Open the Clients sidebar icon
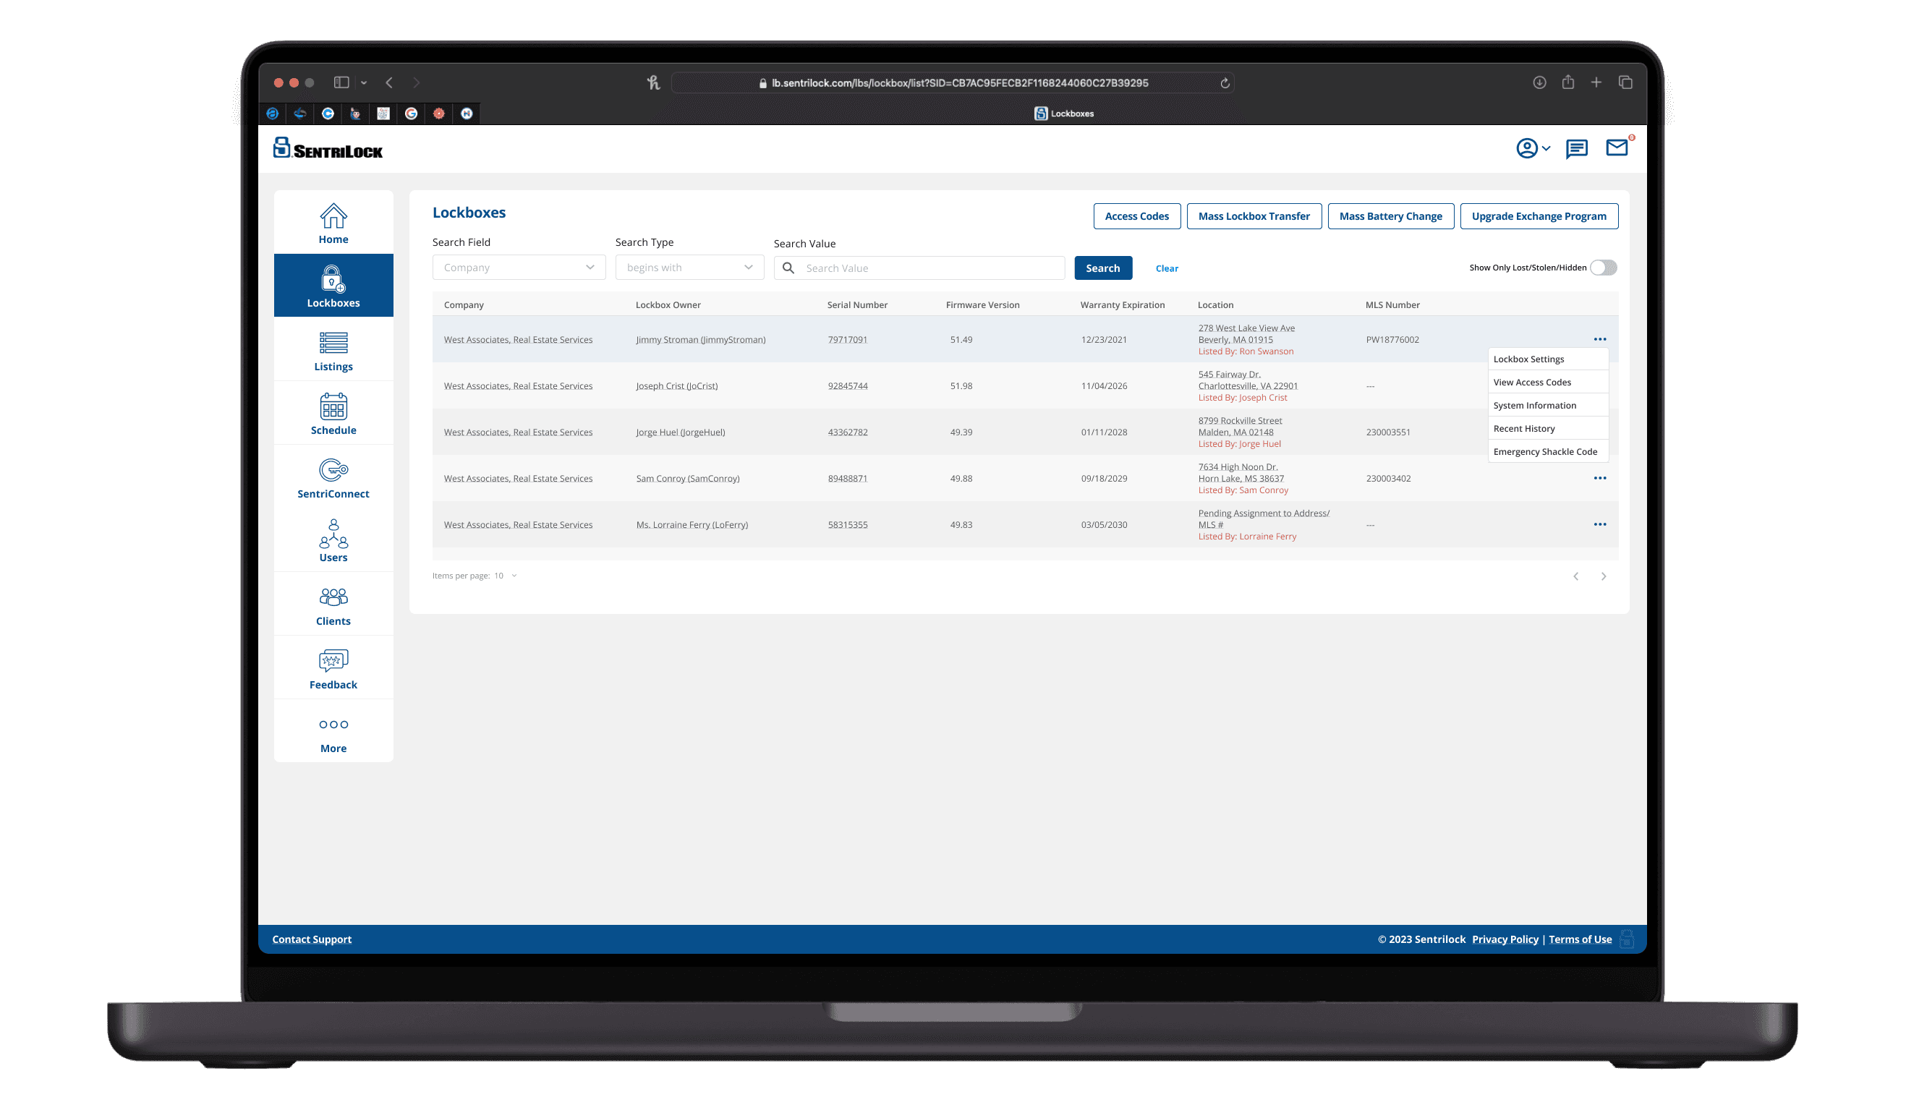 click(x=333, y=598)
